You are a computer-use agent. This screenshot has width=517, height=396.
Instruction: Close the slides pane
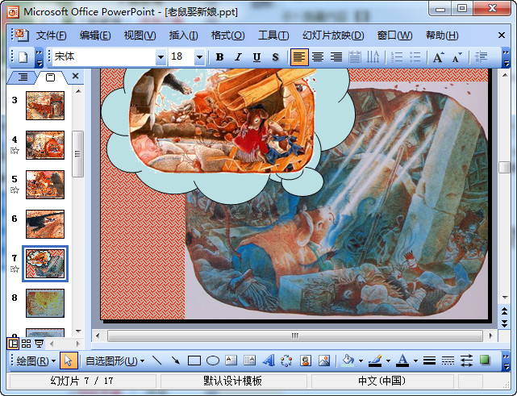(x=75, y=76)
